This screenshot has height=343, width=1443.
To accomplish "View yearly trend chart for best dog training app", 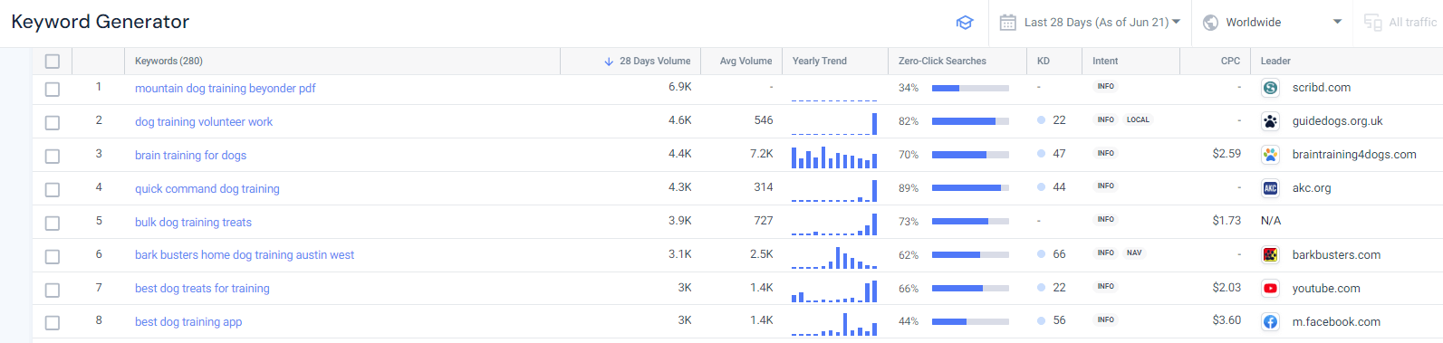I will [x=834, y=324].
